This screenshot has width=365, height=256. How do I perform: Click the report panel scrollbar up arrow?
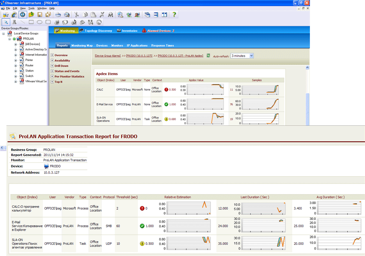point(307,67)
